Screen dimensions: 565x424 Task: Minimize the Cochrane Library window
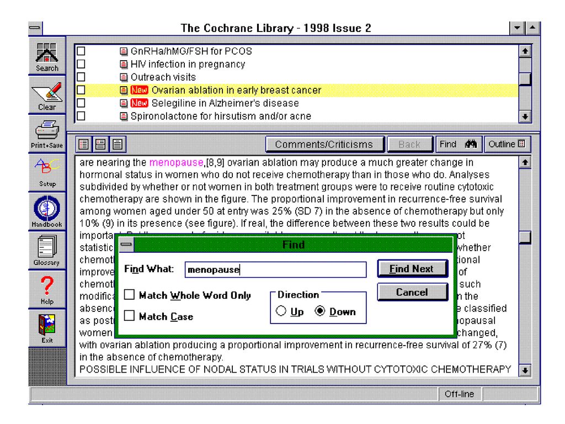pos(517,28)
